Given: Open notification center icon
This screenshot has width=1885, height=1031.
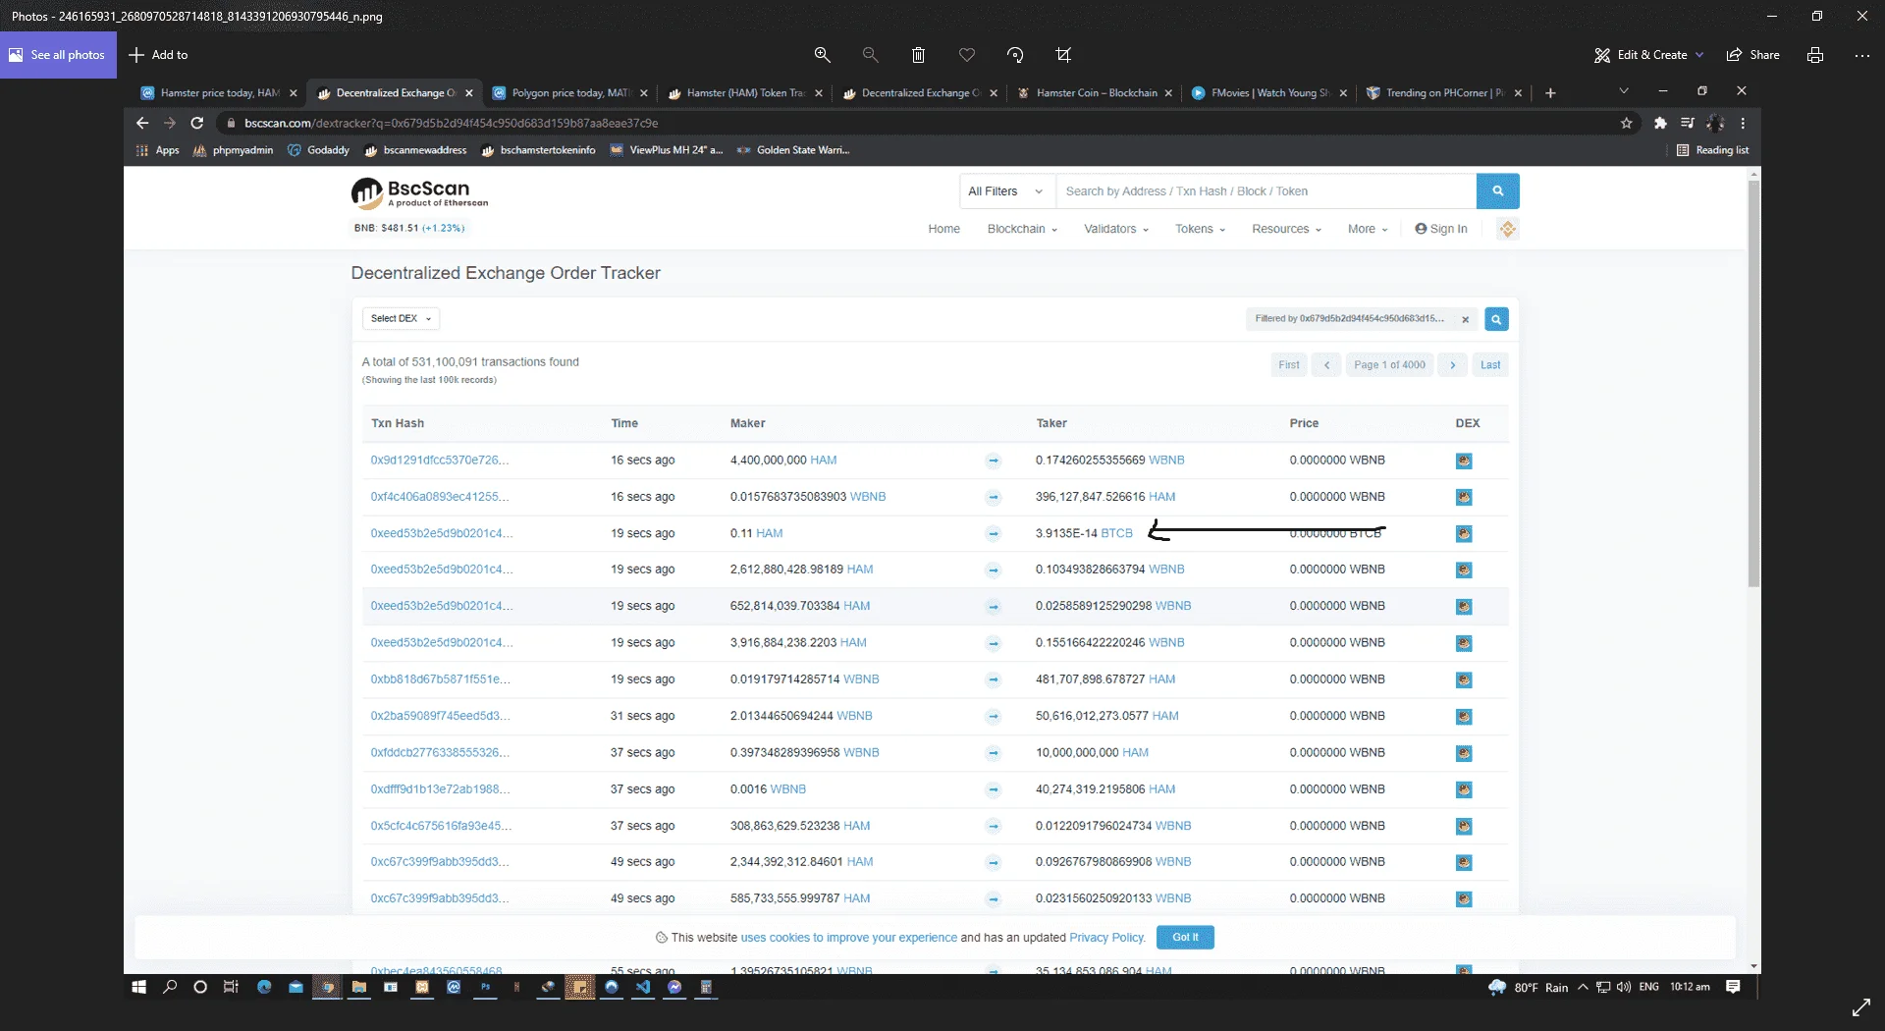Looking at the screenshot, I should pyautogui.click(x=1733, y=987).
